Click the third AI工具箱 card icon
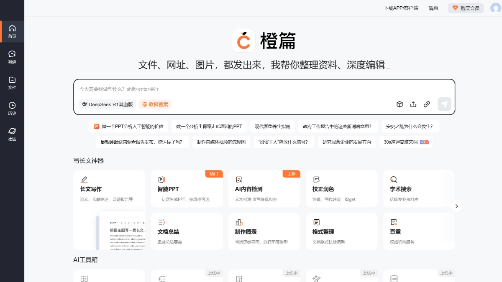This screenshot has width=502, height=282. pyautogui.click(x=239, y=279)
